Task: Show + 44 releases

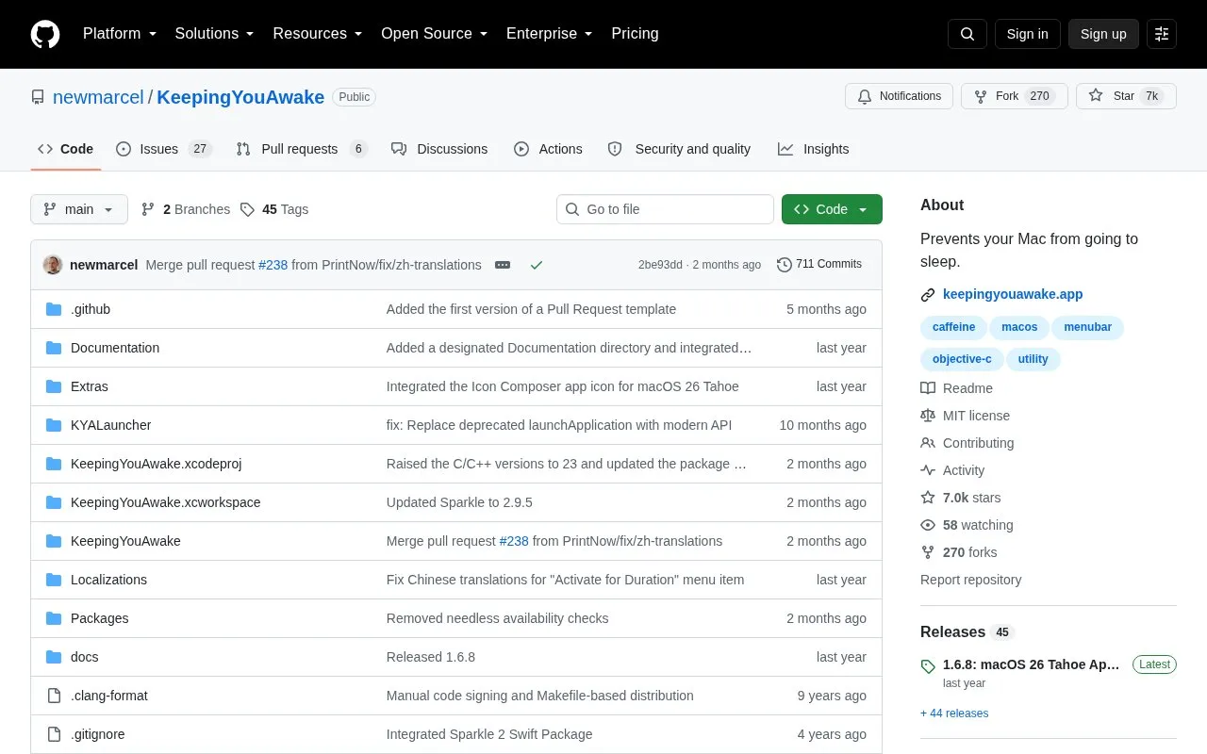Action: tap(954, 713)
